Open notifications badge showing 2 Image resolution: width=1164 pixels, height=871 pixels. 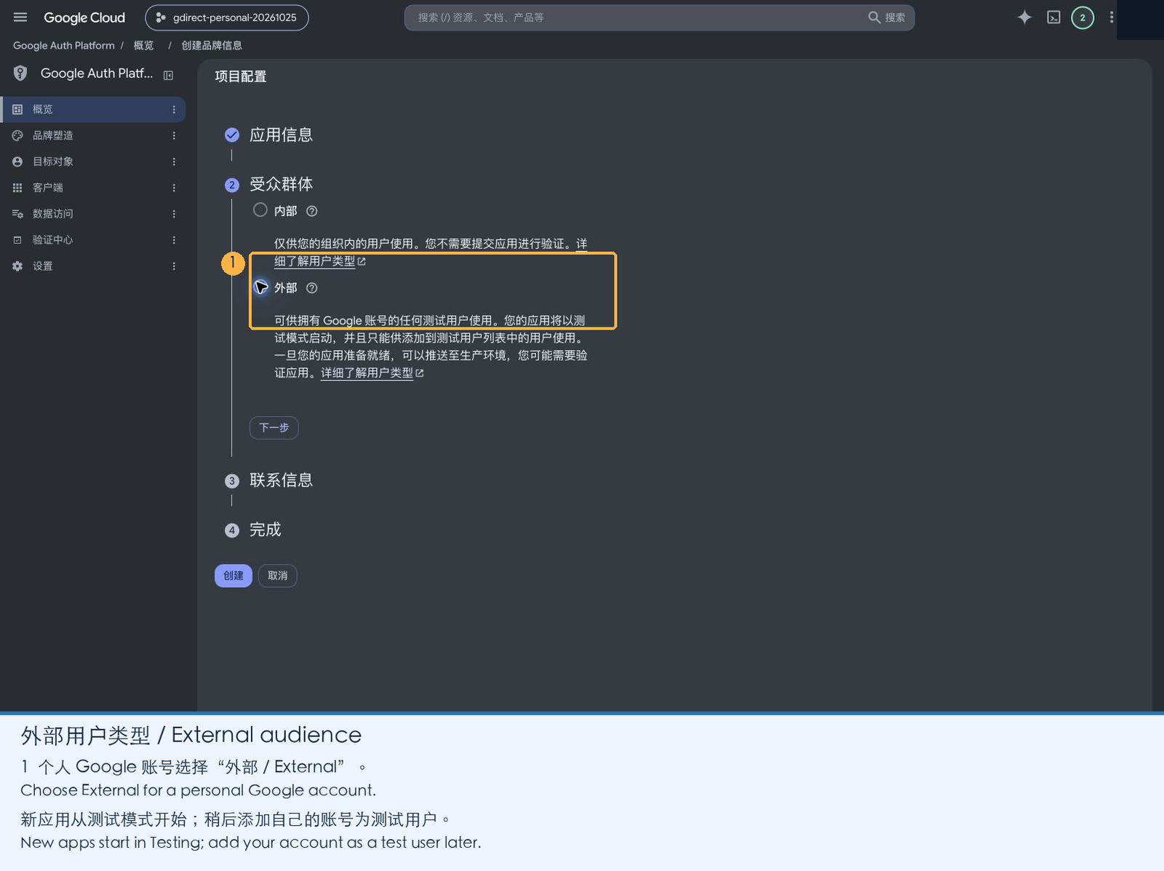click(1083, 17)
